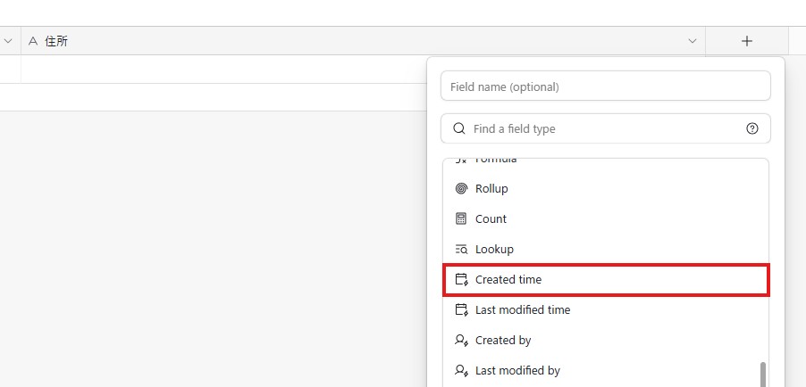806x387 pixels.
Task: Select Last modified by field type
Action: coord(517,371)
